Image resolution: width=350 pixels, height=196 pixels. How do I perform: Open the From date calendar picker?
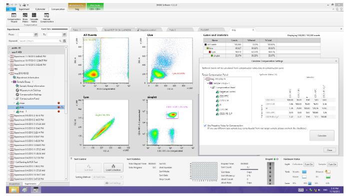click(x=36, y=35)
